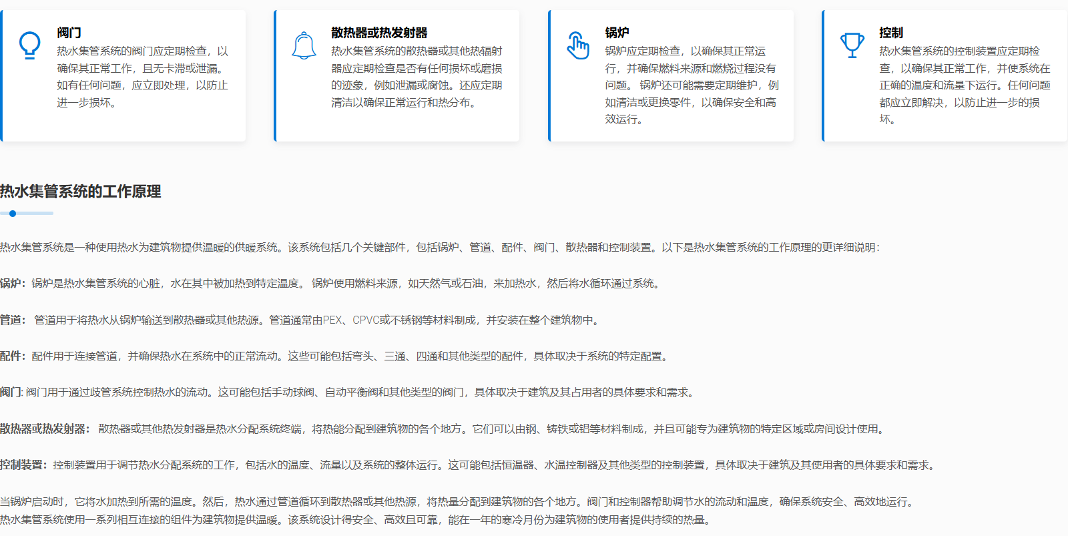Click the 锅炉 card description text

click(692, 85)
